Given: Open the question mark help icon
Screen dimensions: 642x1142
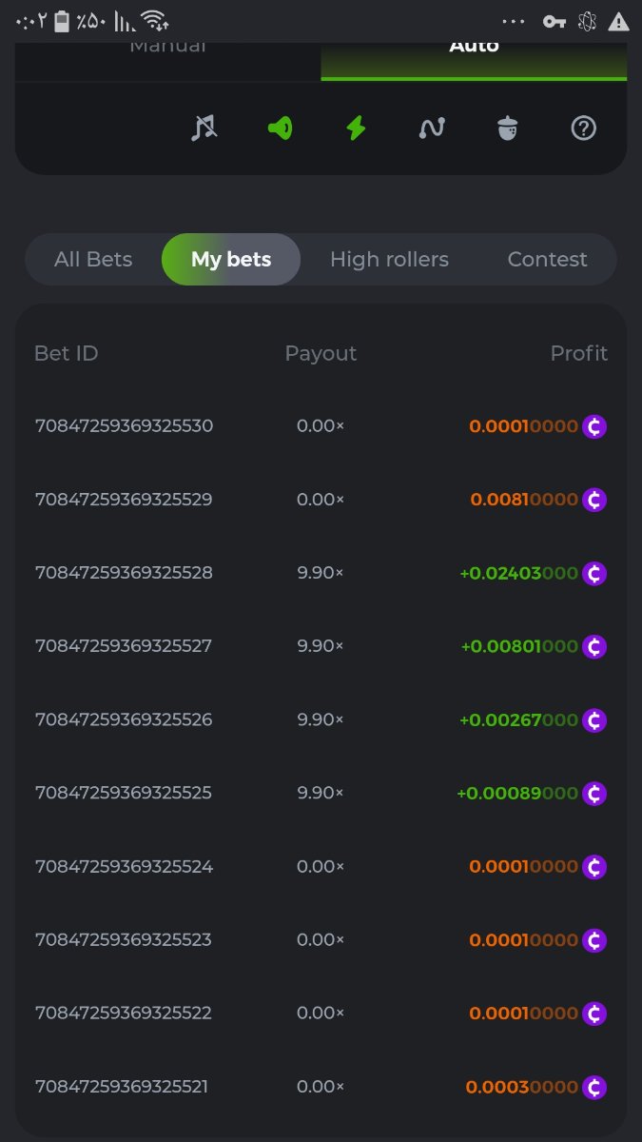Looking at the screenshot, I should click(x=583, y=128).
